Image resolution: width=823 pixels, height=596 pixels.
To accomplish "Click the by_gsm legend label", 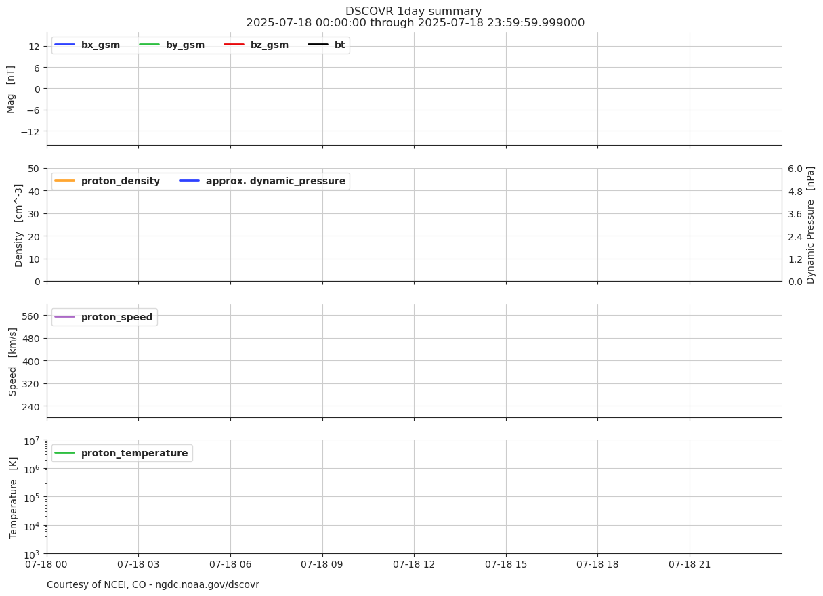I will (x=185, y=45).
